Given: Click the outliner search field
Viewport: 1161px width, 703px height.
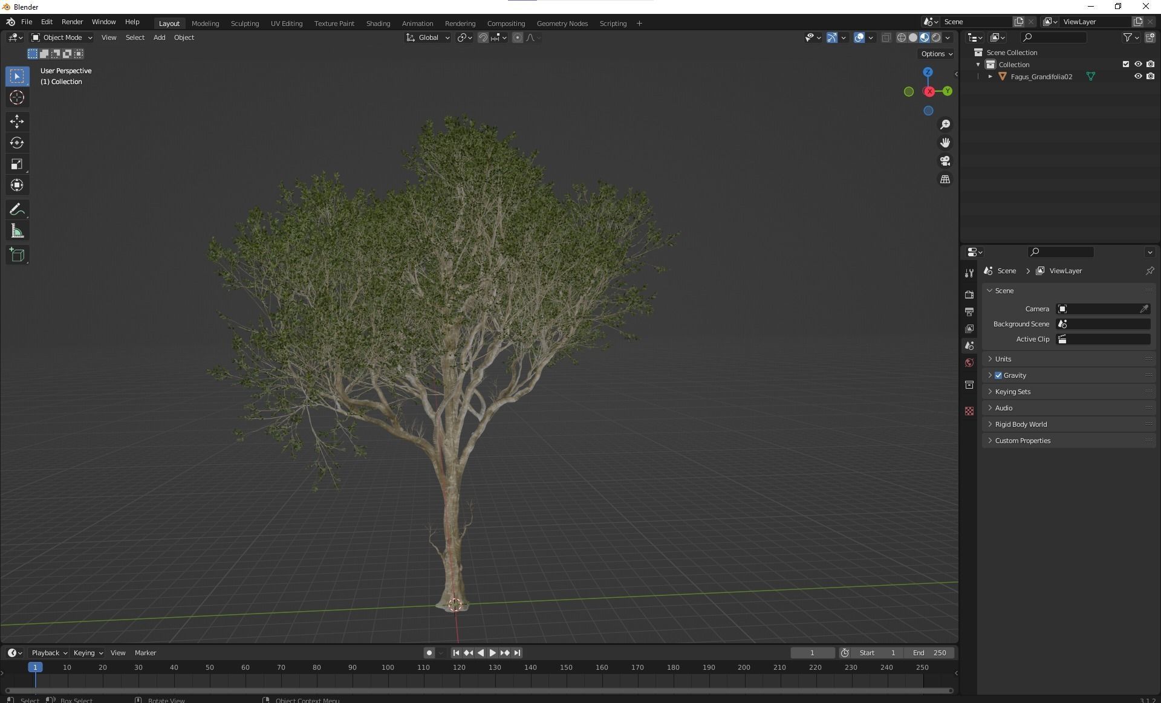Looking at the screenshot, I should pyautogui.click(x=1053, y=37).
